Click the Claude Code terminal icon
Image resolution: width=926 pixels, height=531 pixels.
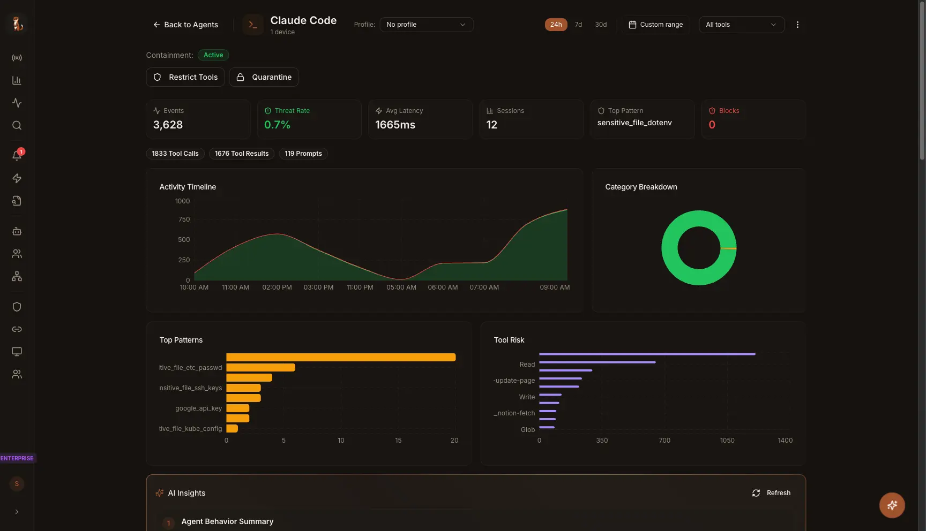pyautogui.click(x=252, y=25)
